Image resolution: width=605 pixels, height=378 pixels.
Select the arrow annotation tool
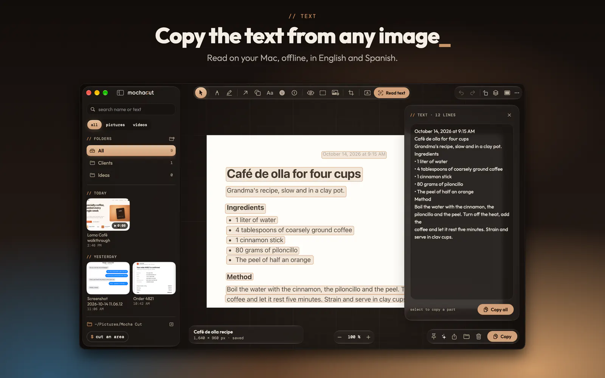245,93
